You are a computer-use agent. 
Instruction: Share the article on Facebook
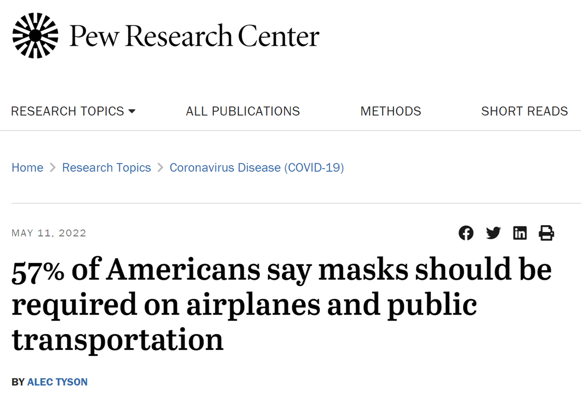tap(466, 233)
